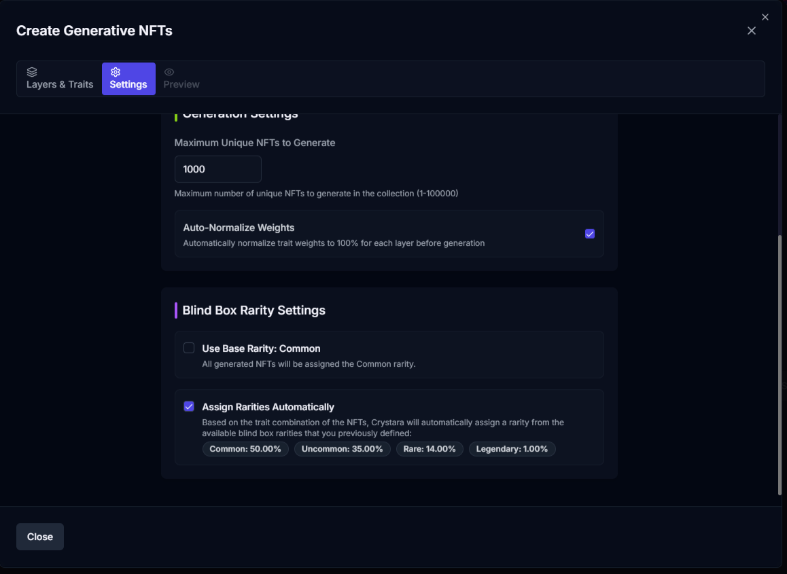Screen dimensions: 787x574
Task: Click the Common: 50.00% rarity chip
Action: pyautogui.click(x=245, y=449)
